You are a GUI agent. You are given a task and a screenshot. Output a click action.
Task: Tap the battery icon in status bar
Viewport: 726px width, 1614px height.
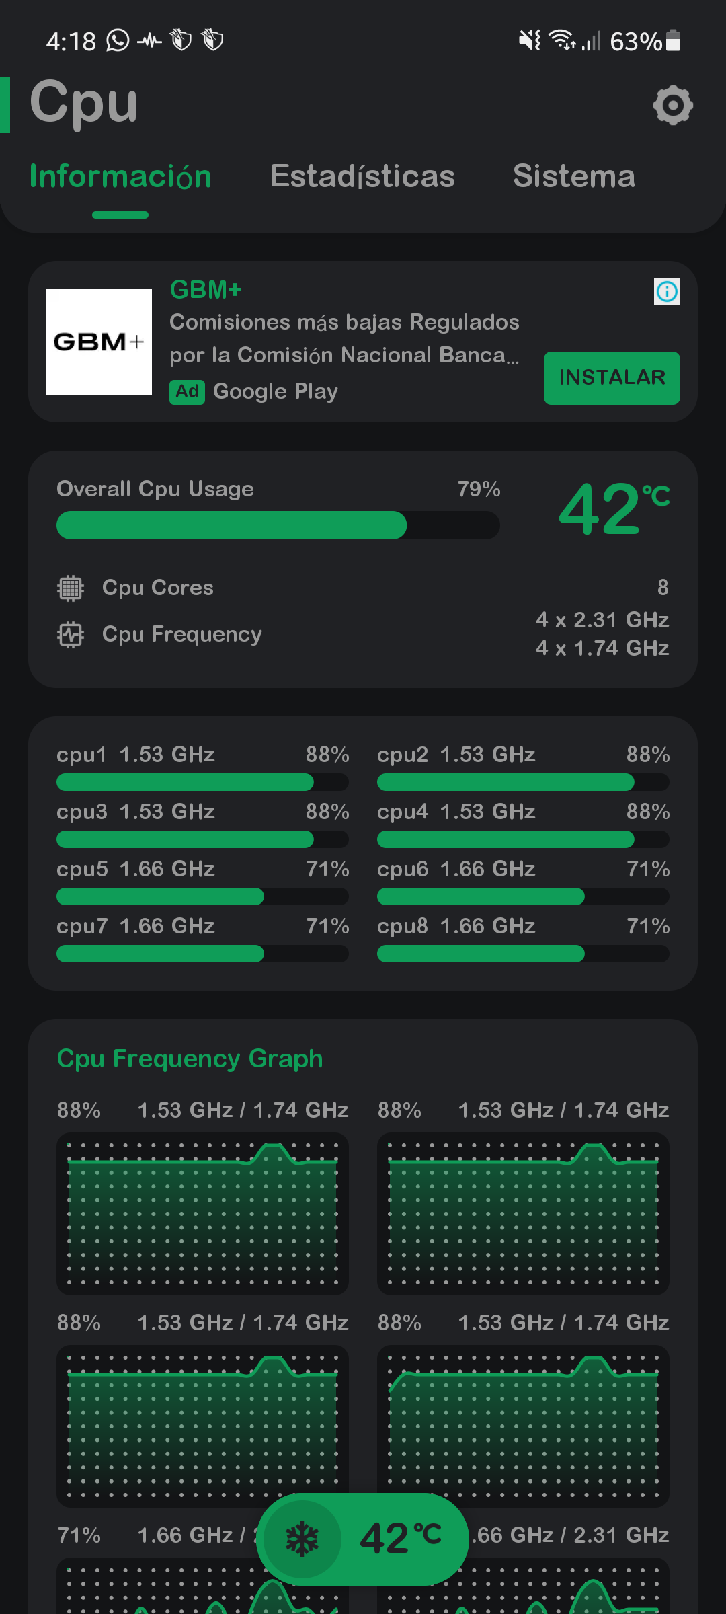click(674, 41)
